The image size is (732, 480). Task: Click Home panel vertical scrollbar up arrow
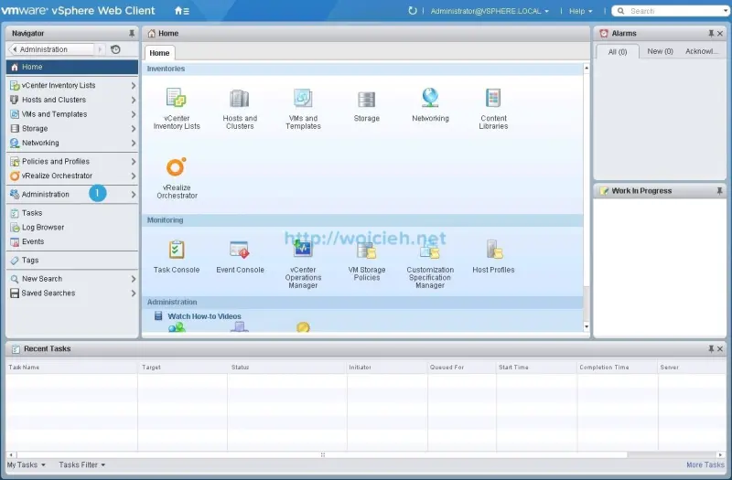tap(587, 68)
